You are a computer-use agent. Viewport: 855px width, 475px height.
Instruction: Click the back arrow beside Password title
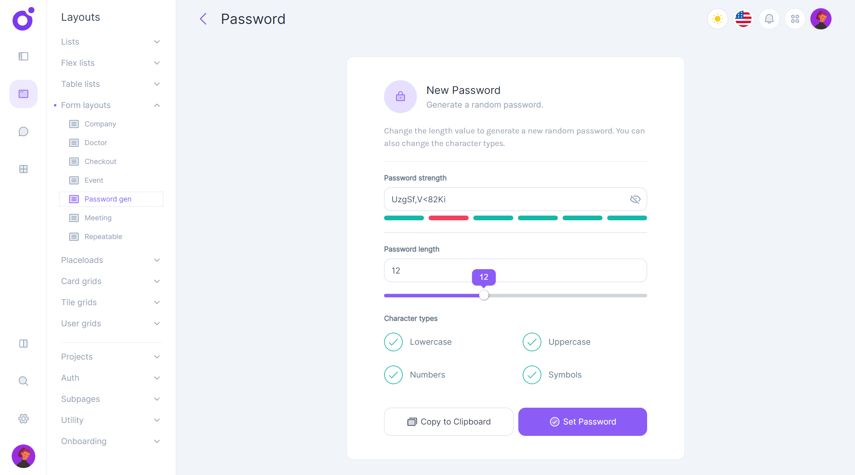pyautogui.click(x=203, y=19)
